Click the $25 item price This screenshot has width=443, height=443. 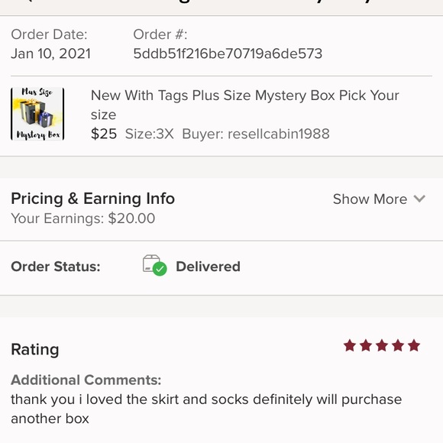104,134
